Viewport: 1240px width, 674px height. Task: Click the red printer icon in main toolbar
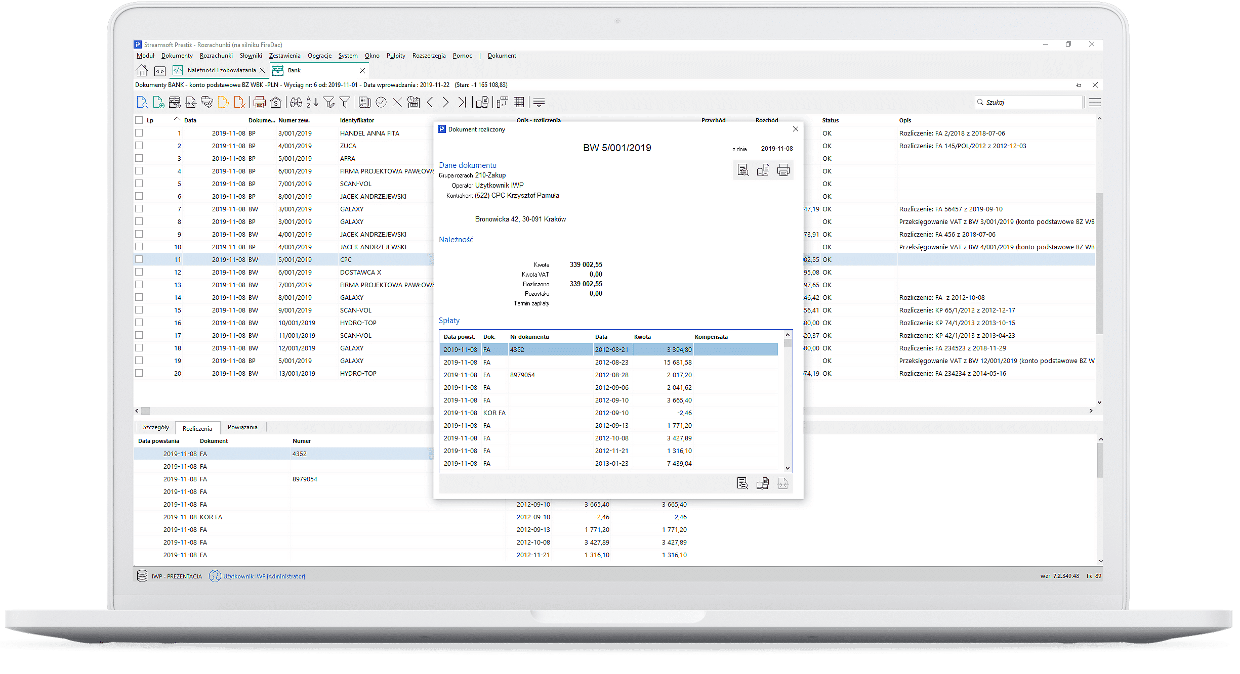point(260,102)
